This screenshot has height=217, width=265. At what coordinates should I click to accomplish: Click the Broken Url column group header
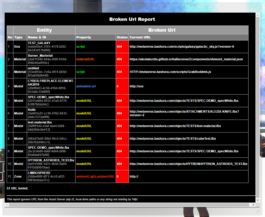162,30
